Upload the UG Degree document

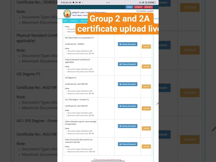point(146,86)
